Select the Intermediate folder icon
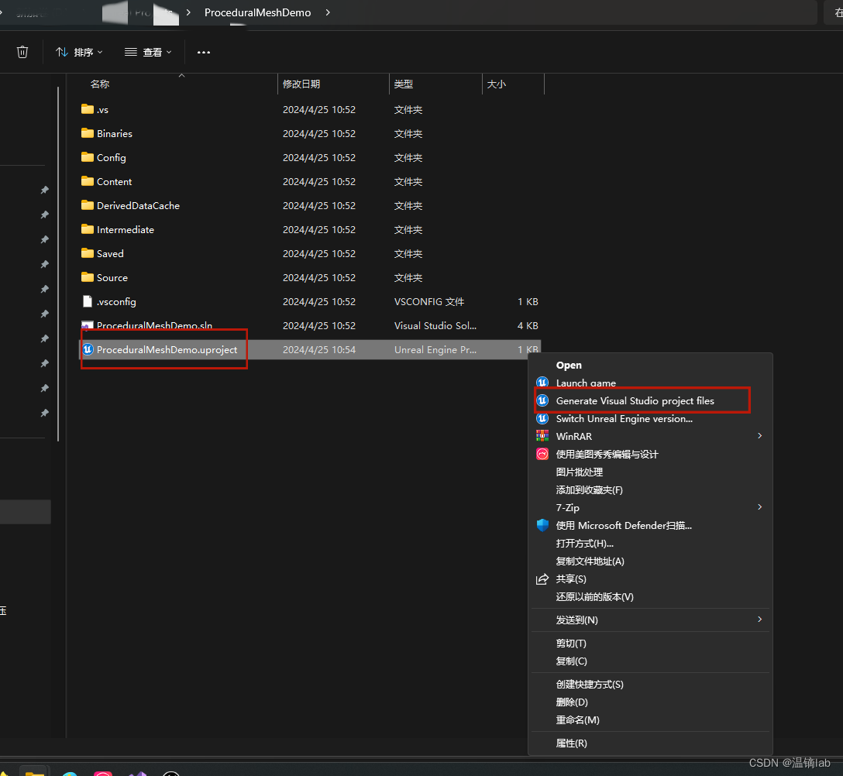This screenshot has width=843, height=776. 87,229
